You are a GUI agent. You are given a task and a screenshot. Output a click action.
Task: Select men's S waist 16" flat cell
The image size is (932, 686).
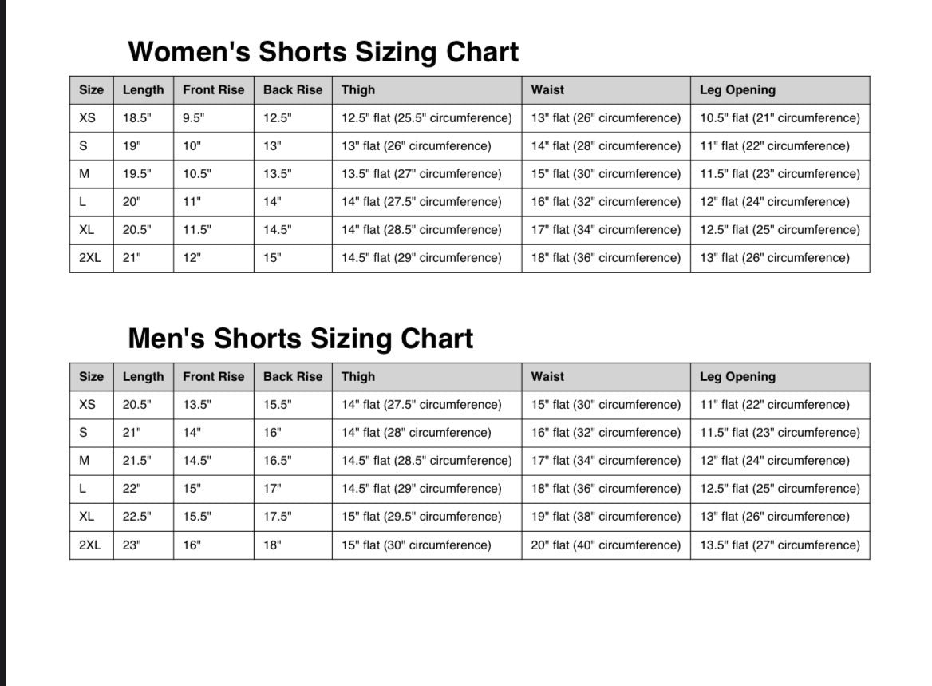606,433
